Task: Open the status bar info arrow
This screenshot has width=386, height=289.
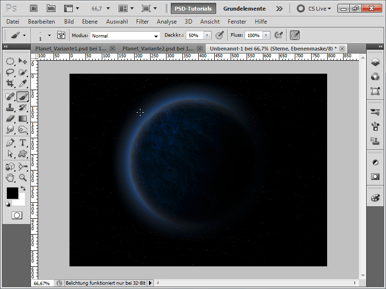Action: coord(150,283)
